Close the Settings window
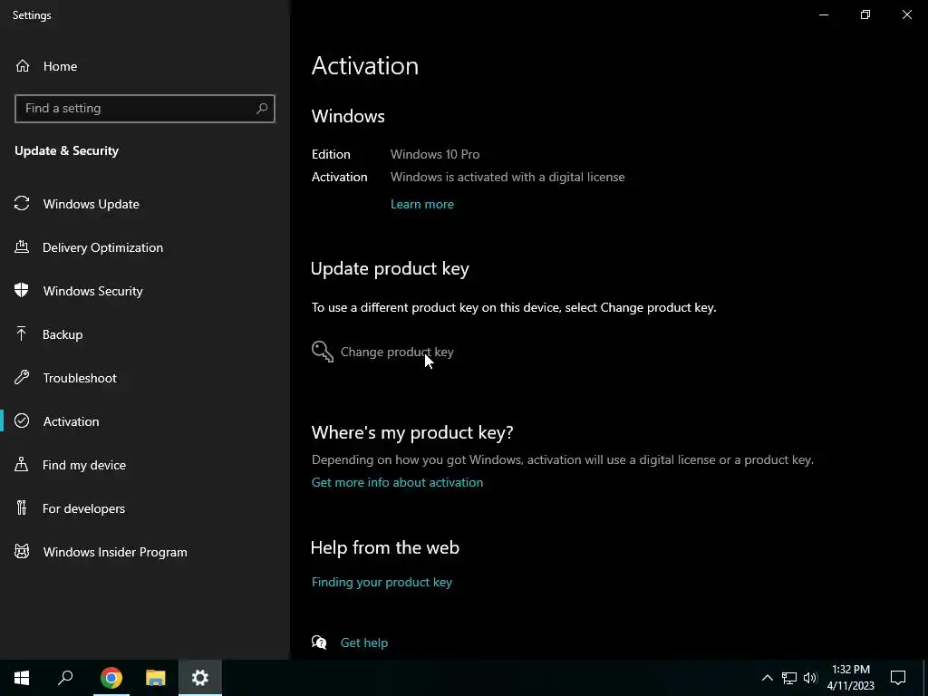 point(906,14)
